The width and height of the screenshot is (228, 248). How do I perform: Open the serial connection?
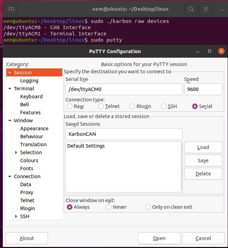pos(159,238)
